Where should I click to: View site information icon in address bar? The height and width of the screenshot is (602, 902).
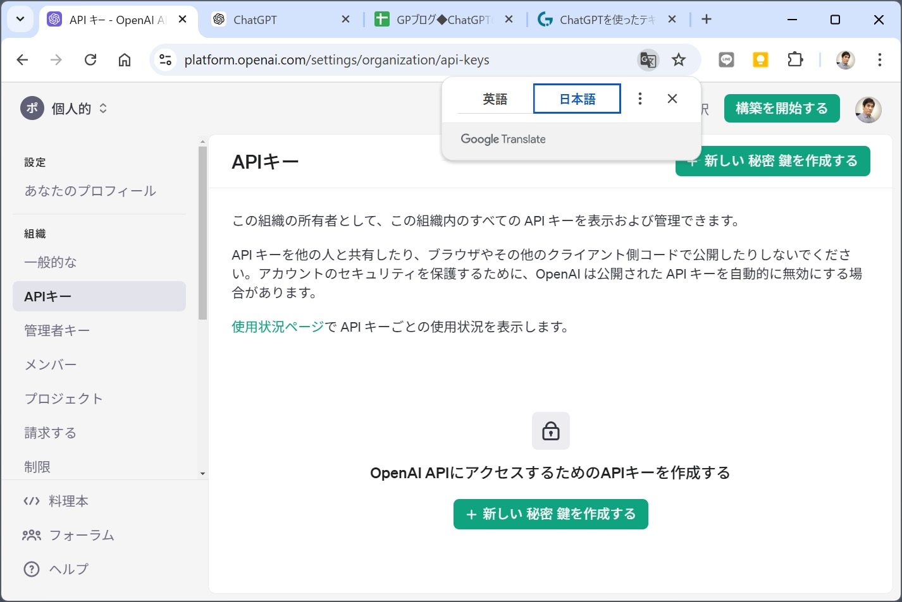click(165, 59)
